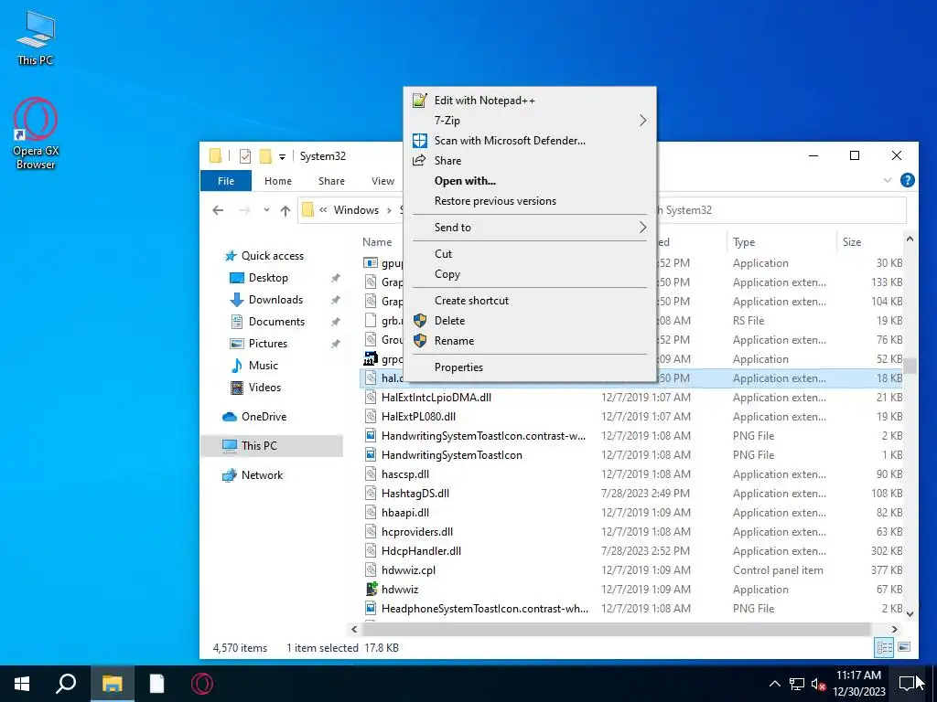Select file hbaapi.dll

tap(405, 513)
